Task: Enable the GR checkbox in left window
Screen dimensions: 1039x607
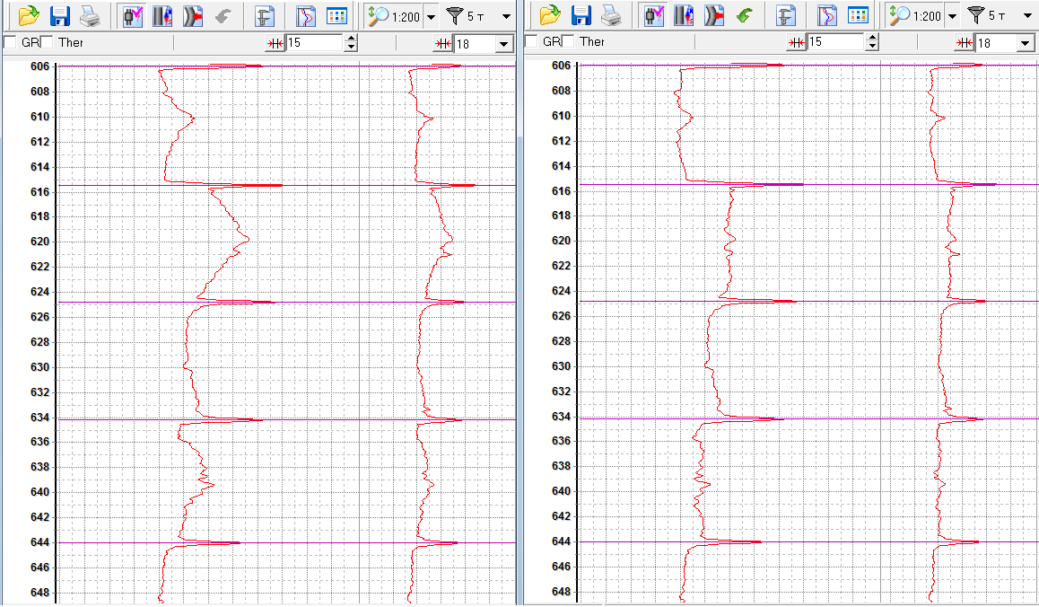Action: (x=10, y=42)
